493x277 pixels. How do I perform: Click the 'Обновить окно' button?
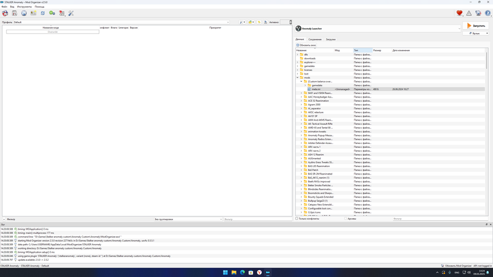[307, 45]
